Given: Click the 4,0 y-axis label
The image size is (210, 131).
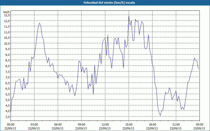Looking at the screenshot, I should [x=8, y=111].
